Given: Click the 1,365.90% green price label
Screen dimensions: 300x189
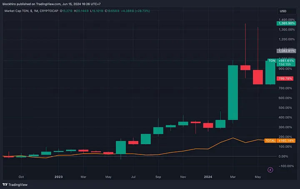Looking at the screenshot, I should point(285,24).
